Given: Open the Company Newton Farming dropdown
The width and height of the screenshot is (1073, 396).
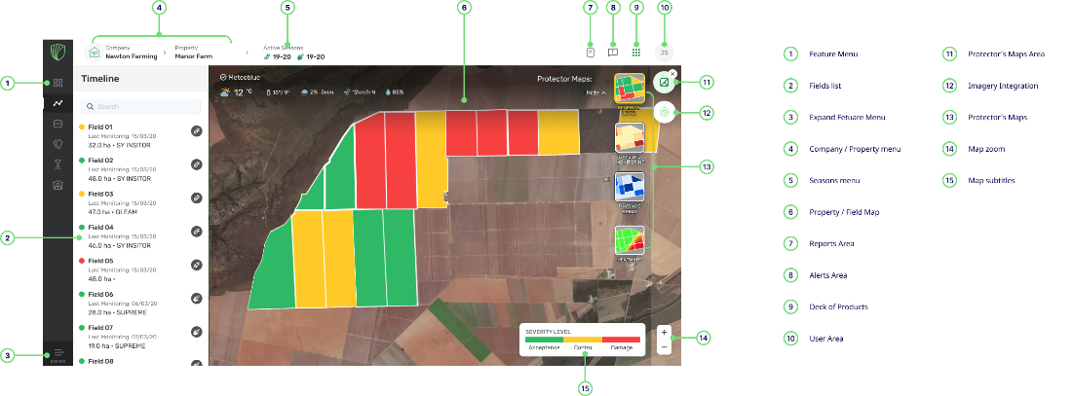Looking at the screenshot, I should pos(122,53).
